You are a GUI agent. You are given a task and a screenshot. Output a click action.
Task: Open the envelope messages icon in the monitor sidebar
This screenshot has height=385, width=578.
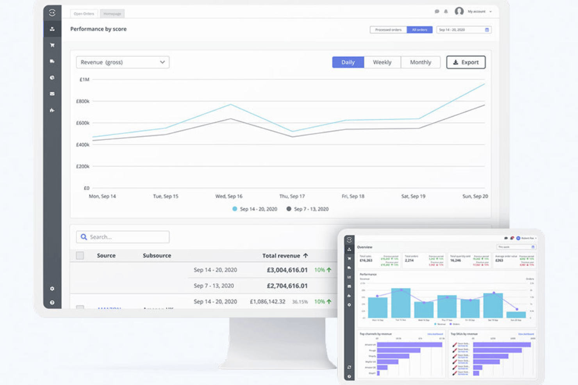[x=52, y=94]
